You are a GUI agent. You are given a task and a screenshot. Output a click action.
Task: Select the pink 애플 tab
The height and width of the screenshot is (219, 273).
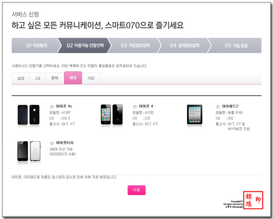(73, 78)
